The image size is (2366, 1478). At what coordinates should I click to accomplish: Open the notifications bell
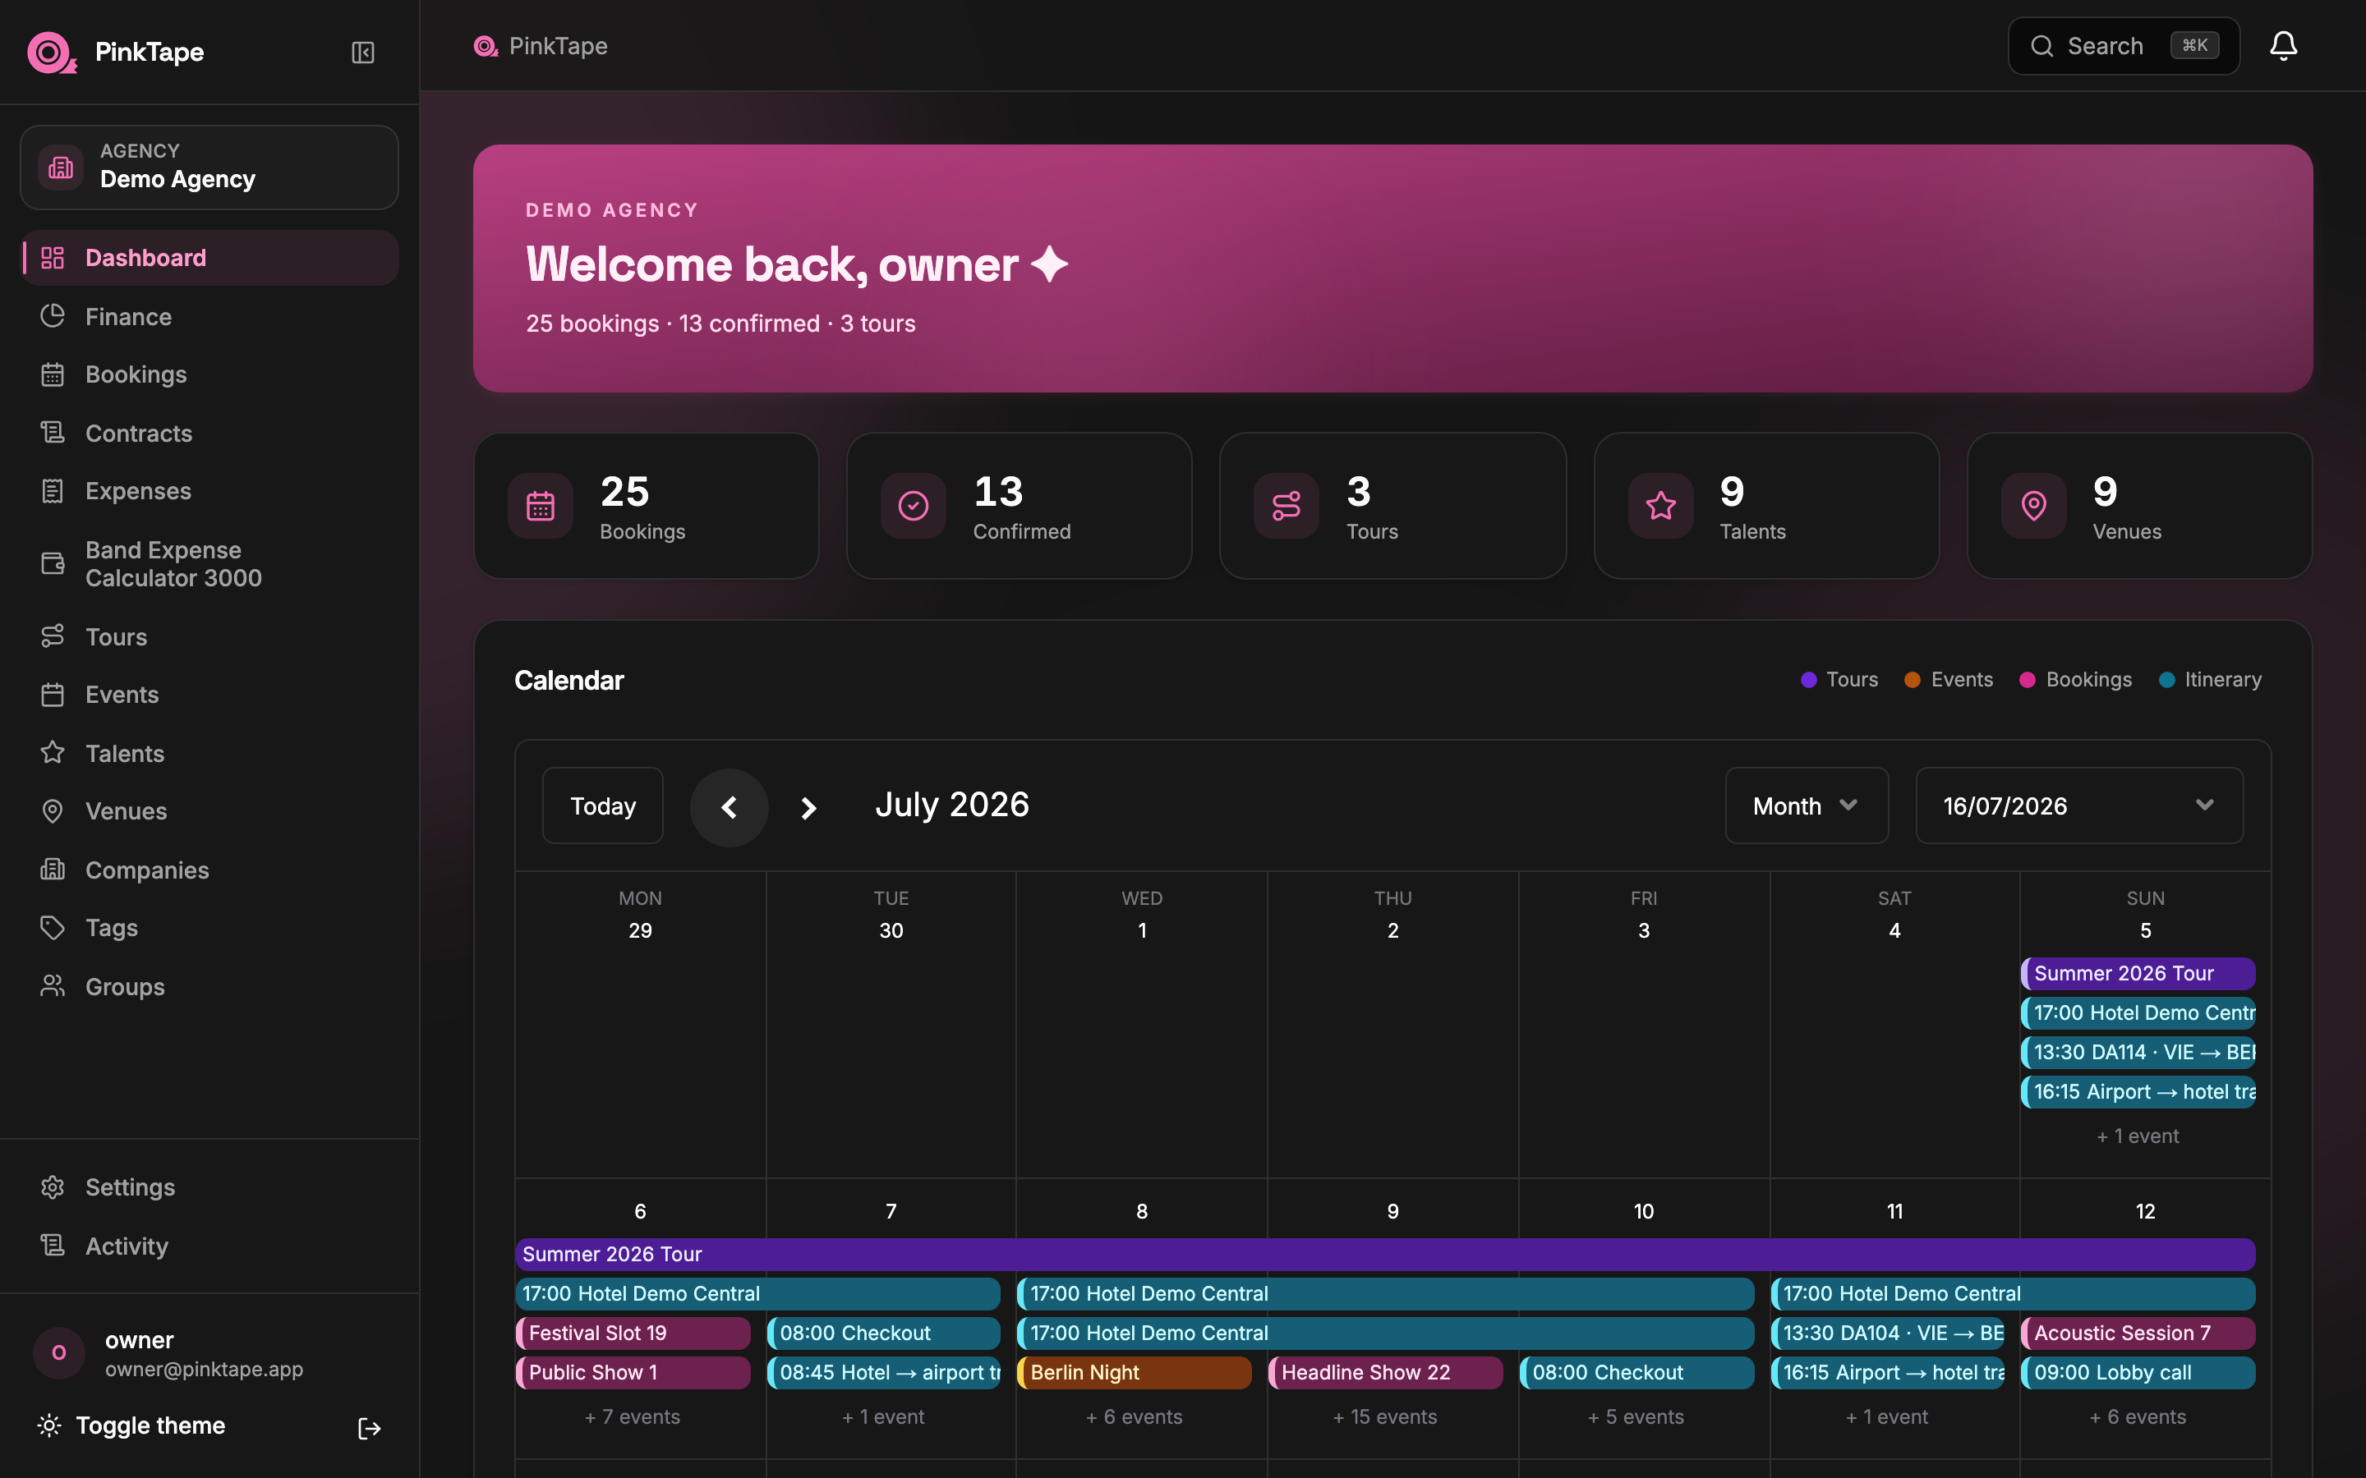tap(2283, 46)
